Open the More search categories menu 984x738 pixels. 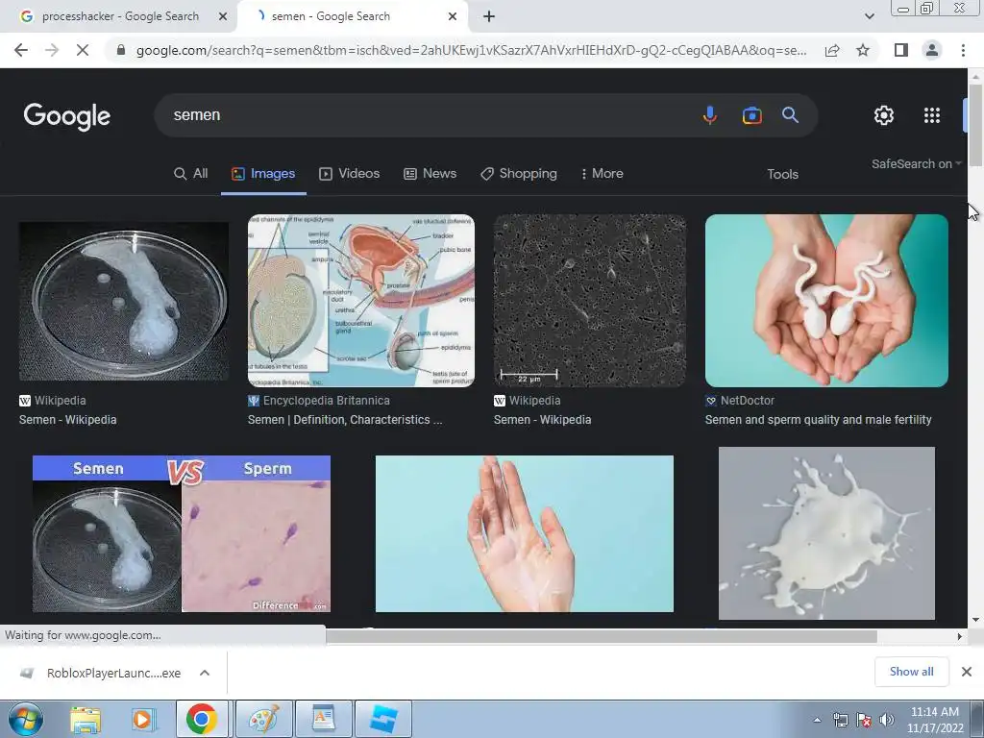(602, 174)
